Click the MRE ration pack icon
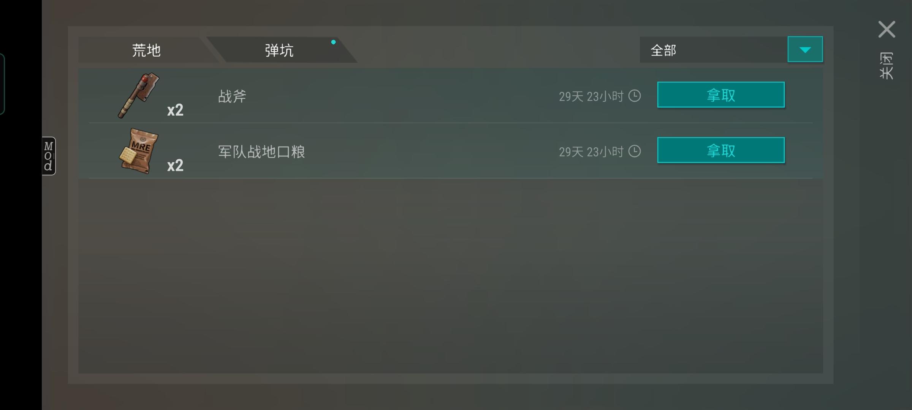912x410 pixels. pos(139,151)
